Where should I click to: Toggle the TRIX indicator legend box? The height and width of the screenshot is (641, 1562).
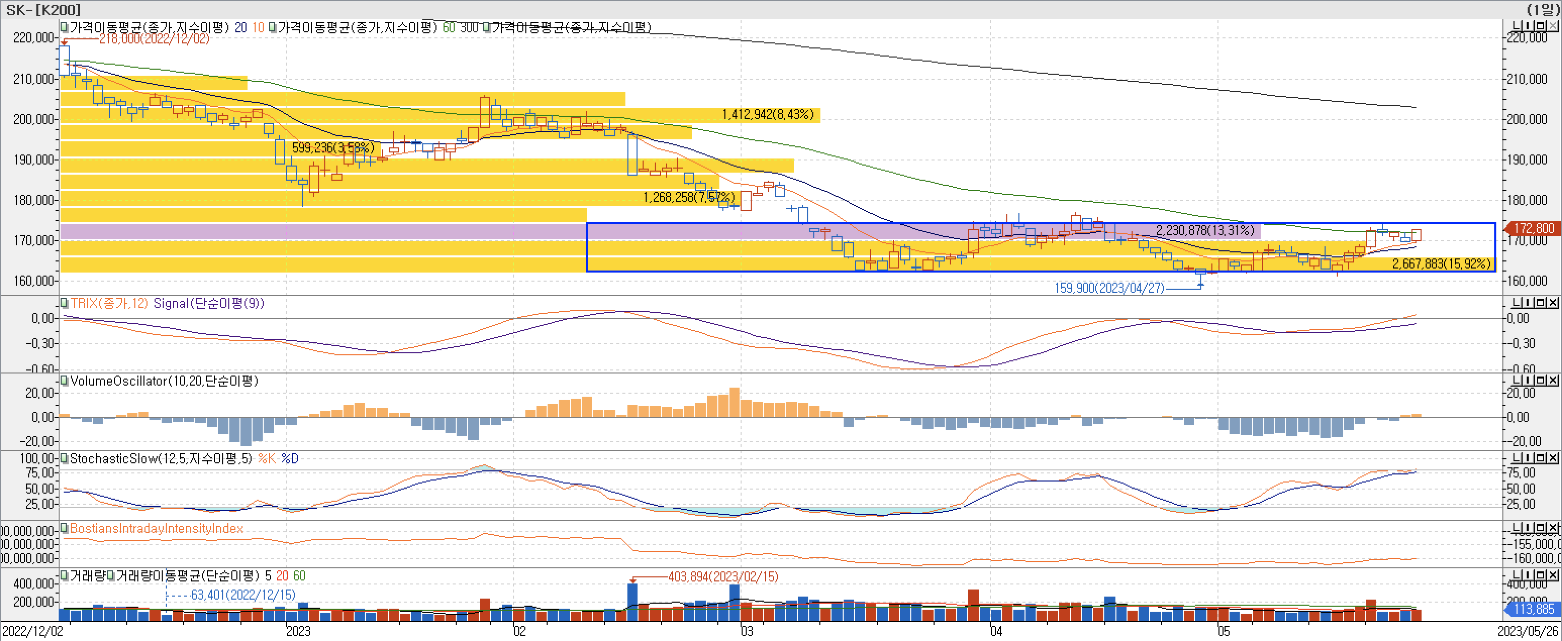click(64, 303)
